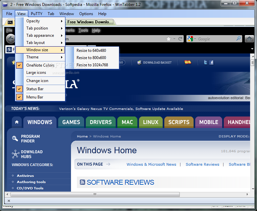The width and height of the screenshot is (257, 211).
Task: Open the Twitter icon on Softpedia
Action: (x=205, y=62)
